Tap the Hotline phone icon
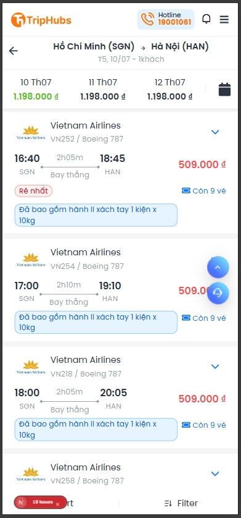241x518 pixels. click(147, 19)
